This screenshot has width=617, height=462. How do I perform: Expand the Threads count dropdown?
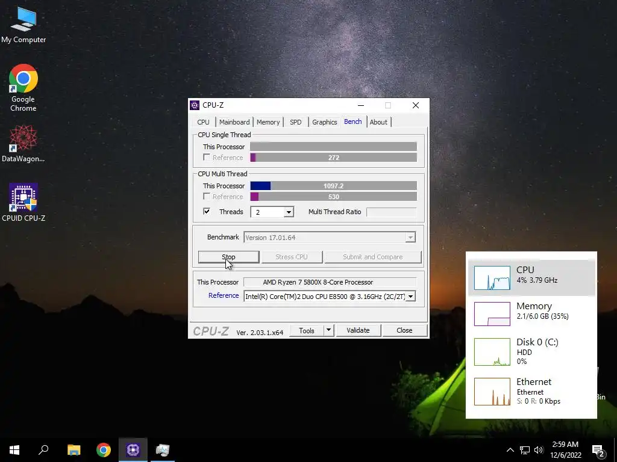(289, 212)
